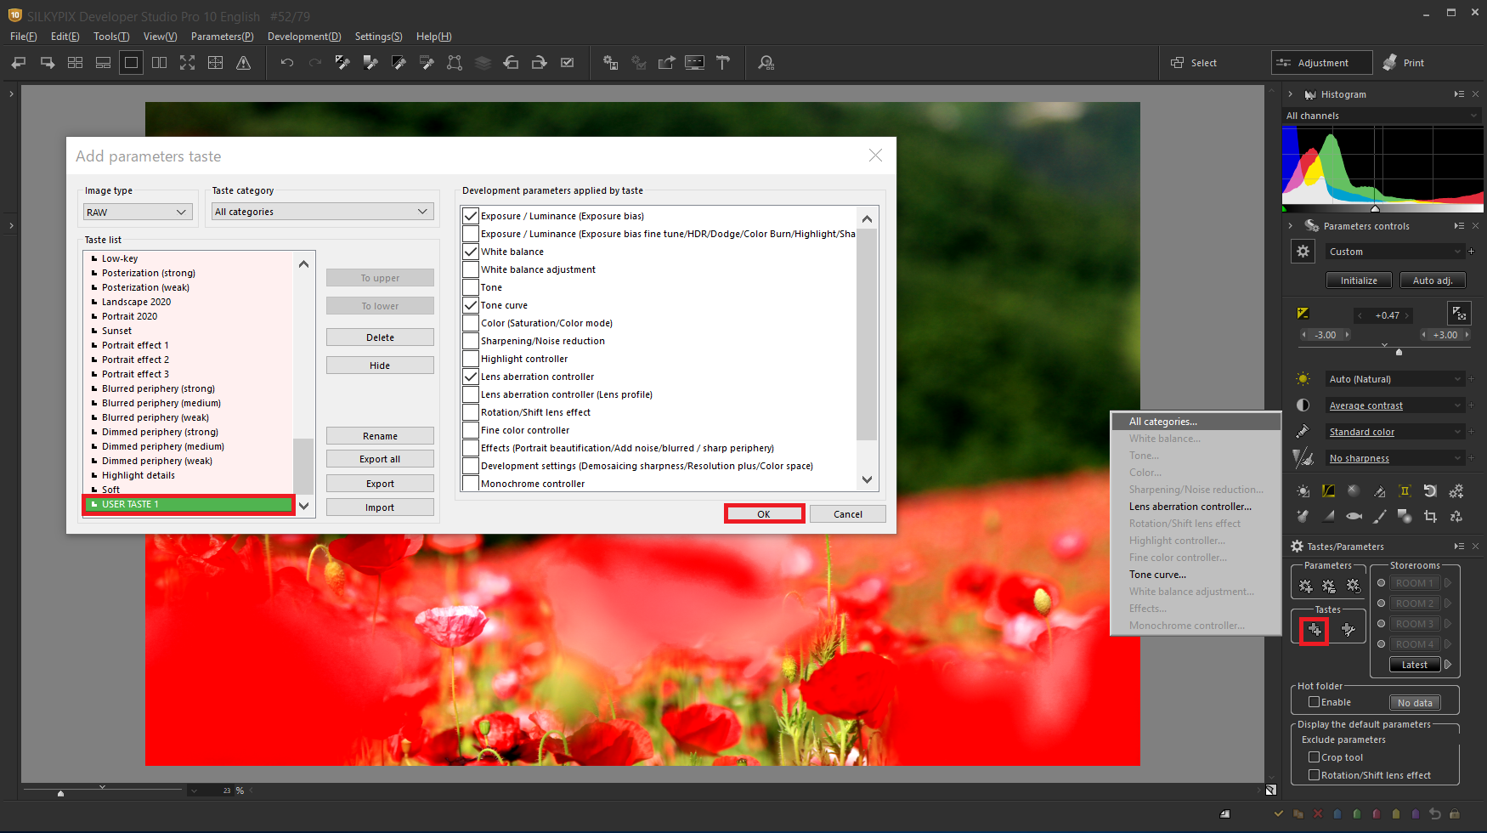1487x833 pixels.
Task: Open loupe search icon in toolbar
Action: 766,63
